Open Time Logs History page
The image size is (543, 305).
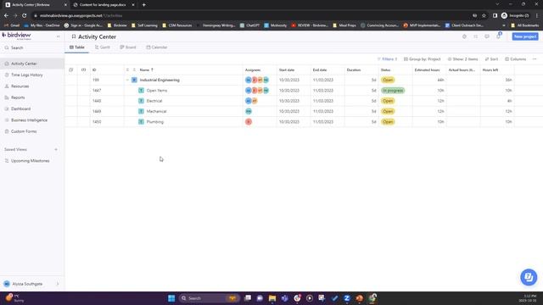pos(26,75)
